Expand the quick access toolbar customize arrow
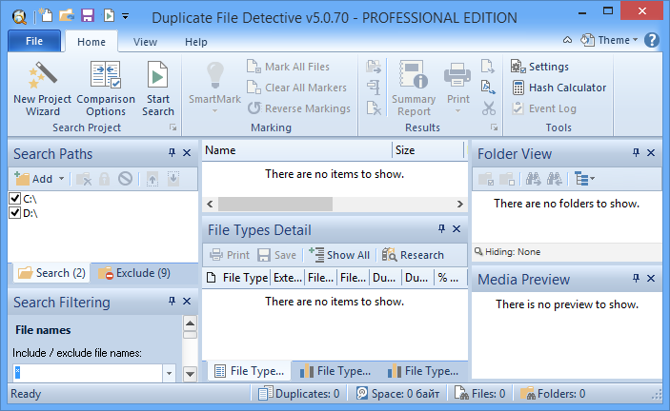Screen dimensions: 670x411 [x=125, y=16]
